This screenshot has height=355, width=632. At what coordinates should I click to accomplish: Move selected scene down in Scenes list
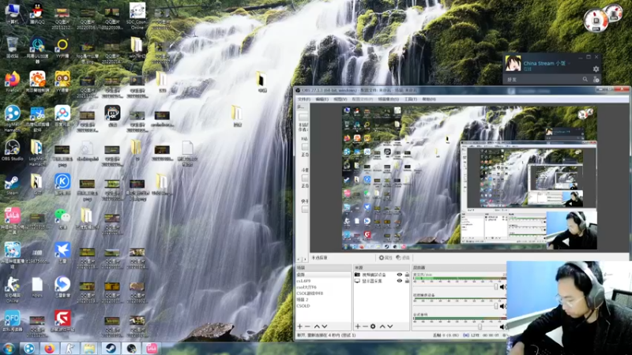[325, 327]
